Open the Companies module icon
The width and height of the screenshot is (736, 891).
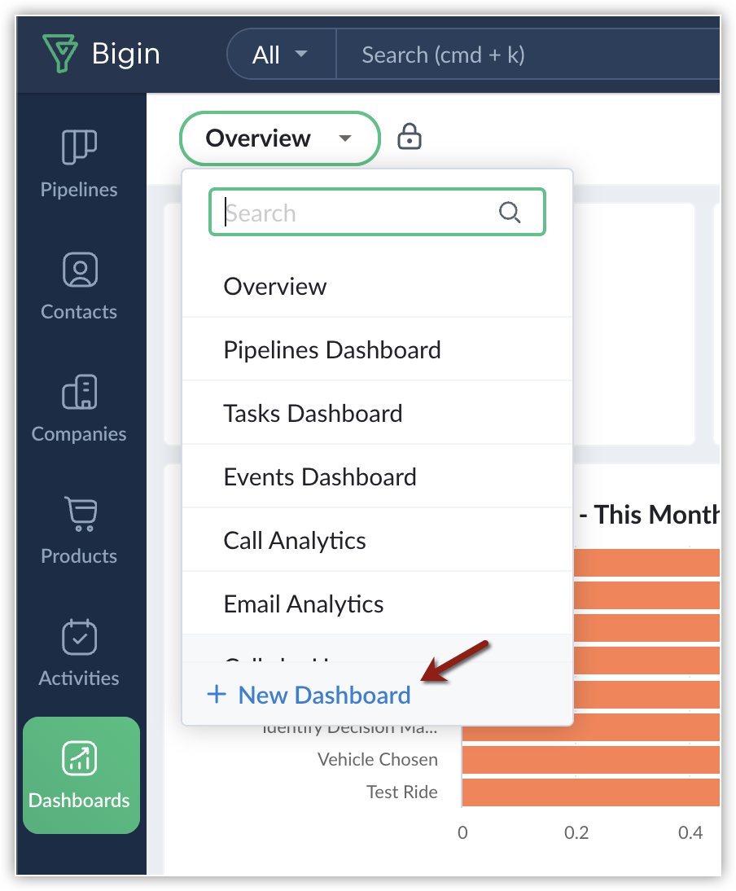[x=80, y=392]
